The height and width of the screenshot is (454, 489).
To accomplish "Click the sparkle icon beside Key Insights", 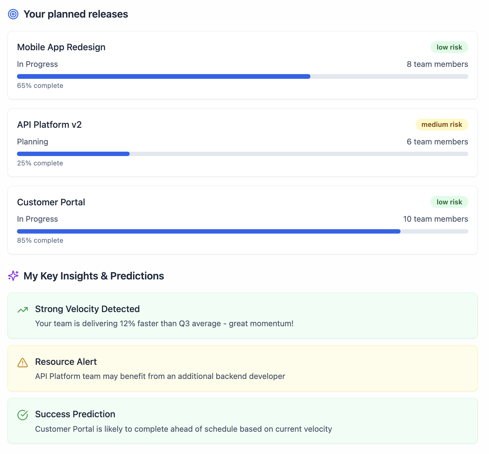I will (13, 276).
